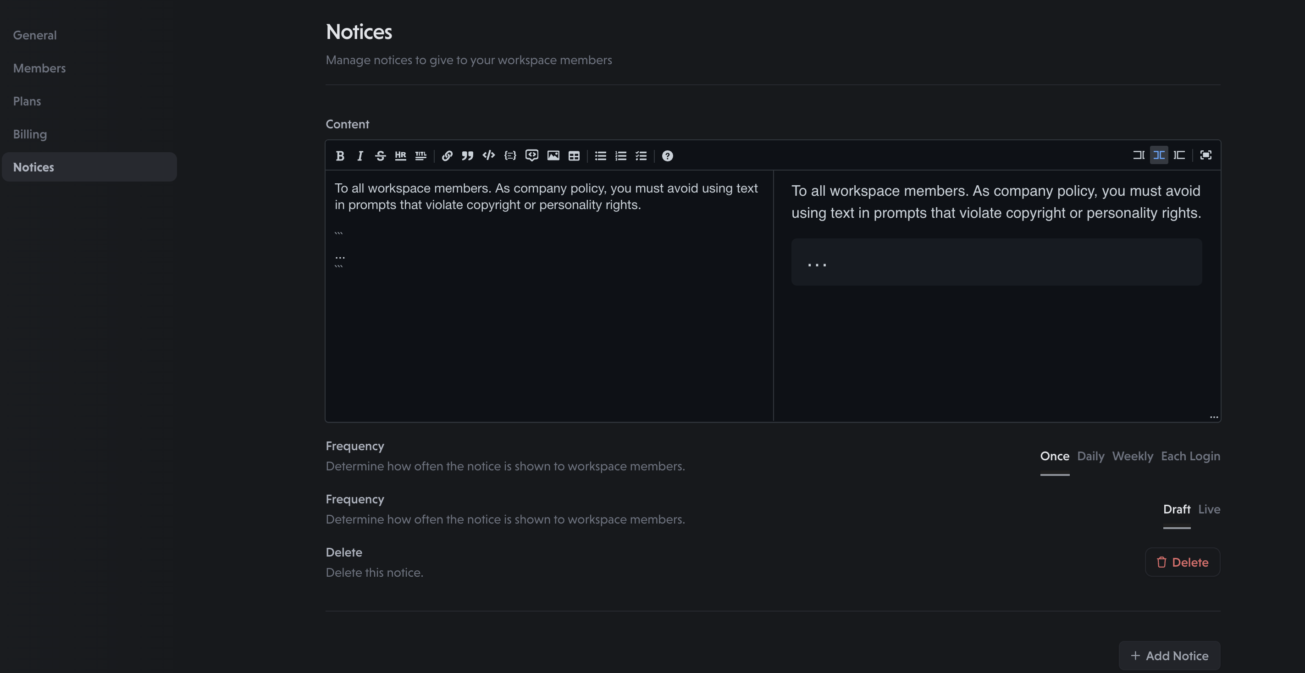Switch editor to fullscreen mode
Viewport: 1305px width, 673px height.
pyautogui.click(x=1205, y=155)
